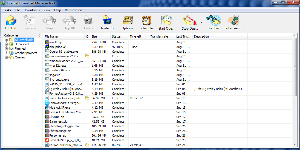Click the queue icon on NOWATERMARK_360 row

click(87, 145)
